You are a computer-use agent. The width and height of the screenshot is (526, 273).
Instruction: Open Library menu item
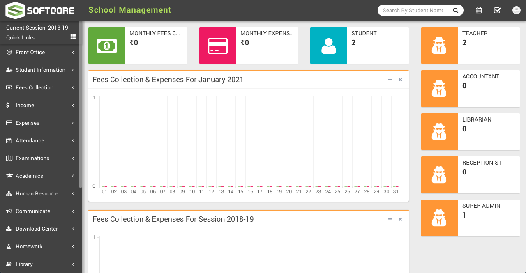(40, 264)
